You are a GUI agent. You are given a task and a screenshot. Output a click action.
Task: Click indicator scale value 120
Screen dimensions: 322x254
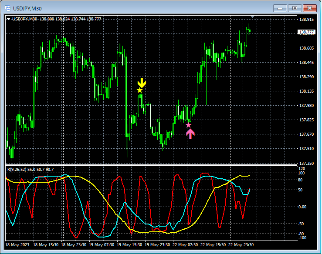click(x=302, y=169)
